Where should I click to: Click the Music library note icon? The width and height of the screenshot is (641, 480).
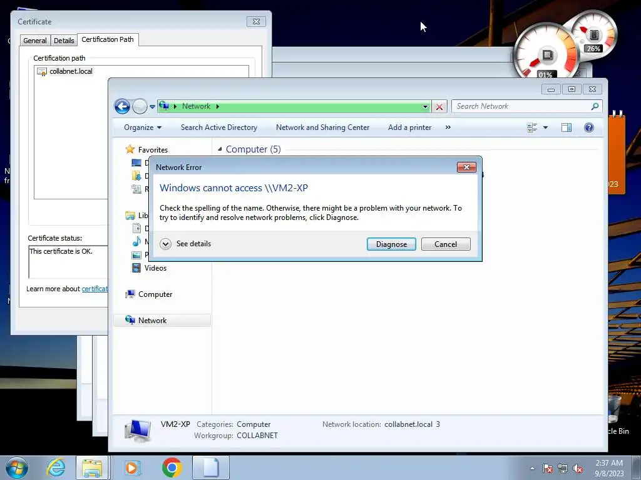coord(136,242)
